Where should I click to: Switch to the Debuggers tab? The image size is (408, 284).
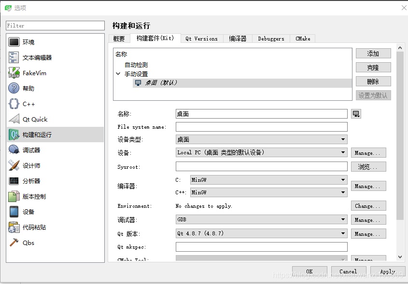(x=271, y=39)
